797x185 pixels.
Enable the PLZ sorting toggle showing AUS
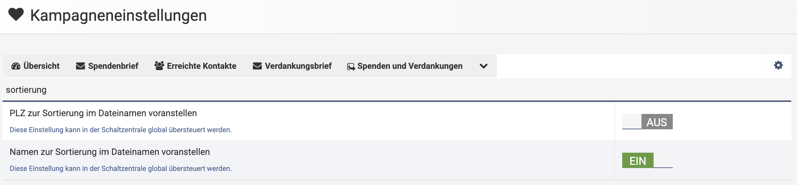(x=647, y=122)
